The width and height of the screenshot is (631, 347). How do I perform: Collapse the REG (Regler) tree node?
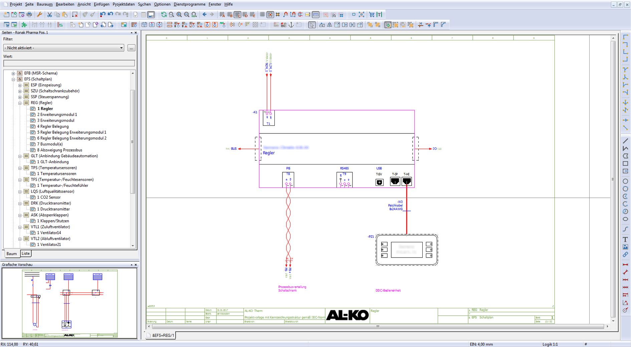click(x=20, y=103)
